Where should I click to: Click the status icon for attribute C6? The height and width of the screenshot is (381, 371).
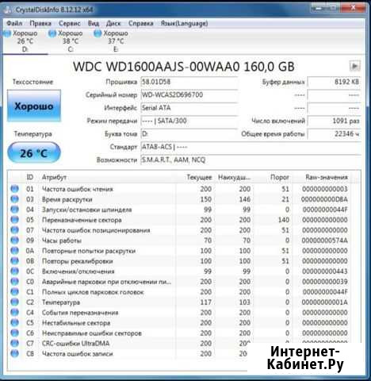click(x=15, y=333)
